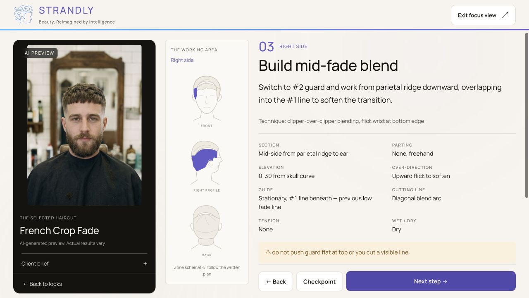Click the 'Dry' wet/dry value
This screenshot has width=529, height=298.
[x=396, y=229]
